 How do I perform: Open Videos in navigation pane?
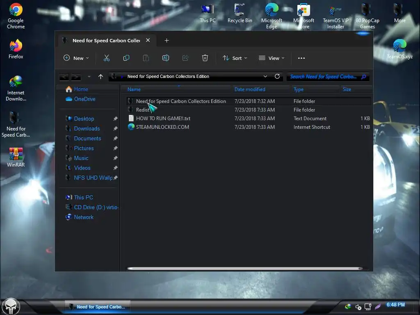pyautogui.click(x=82, y=168)
